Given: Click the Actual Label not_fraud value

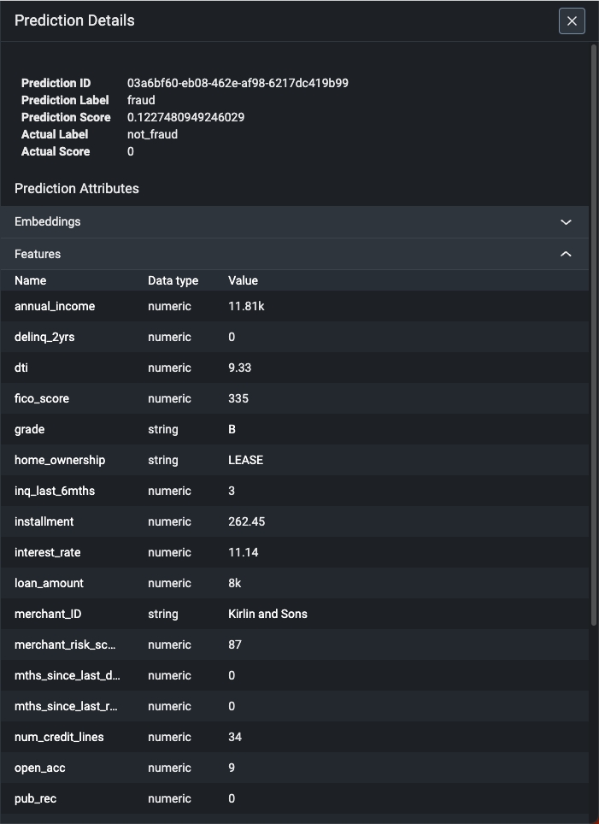Looking at the screenshot, I should (x=152, y=134).
